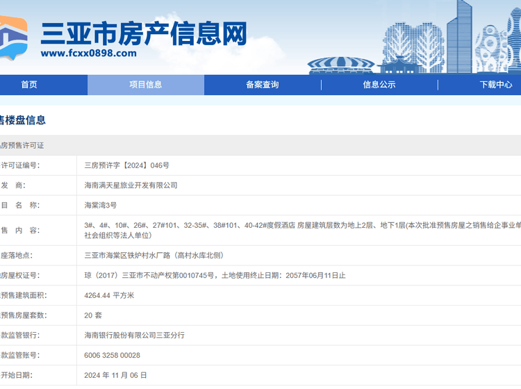Select the permit number 三房预许字【2024】046号
The image size is (521, 389).
(126, 165)
